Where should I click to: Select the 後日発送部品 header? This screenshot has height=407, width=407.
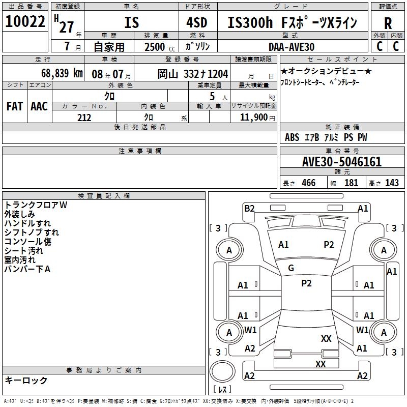139,127
